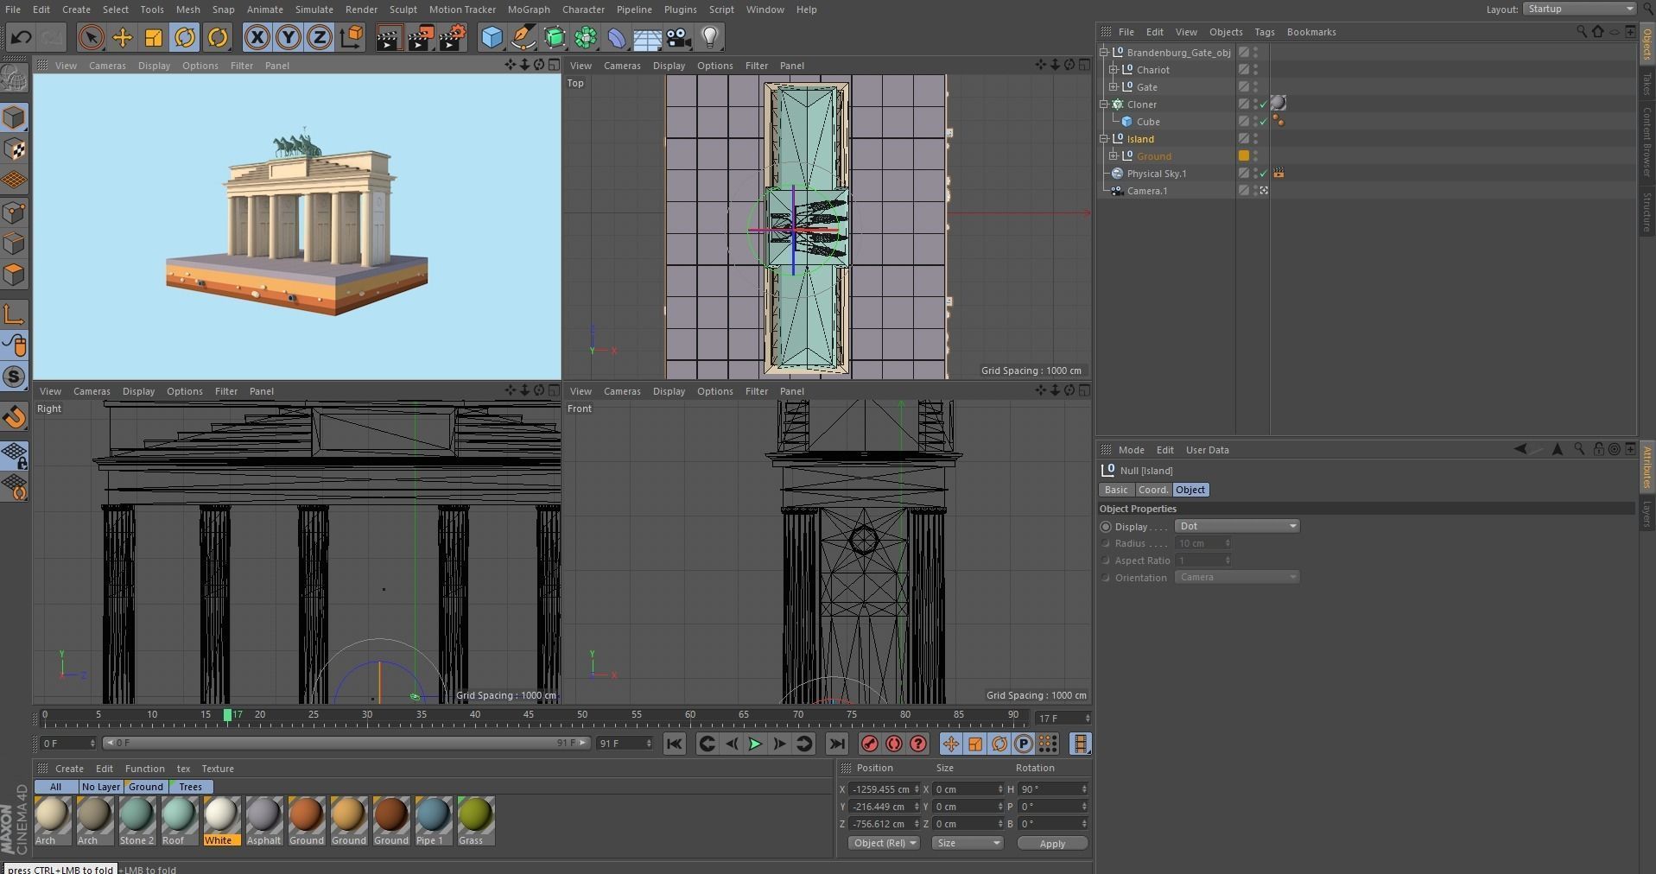This screenshot has width=1656, height=874.
Task: Select the Grass material swatch
Action: [x=475, y=821]
